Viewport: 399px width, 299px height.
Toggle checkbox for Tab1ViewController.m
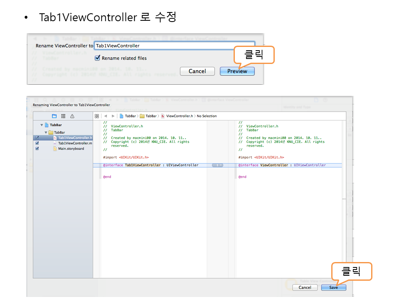tap(37, 143)
